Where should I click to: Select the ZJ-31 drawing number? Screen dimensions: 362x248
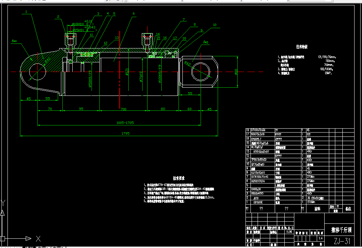pos(342,241)
